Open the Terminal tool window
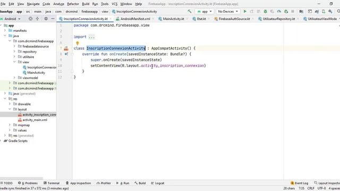Image resolution: width=340 pixels, height=191 pixels. 52,183
